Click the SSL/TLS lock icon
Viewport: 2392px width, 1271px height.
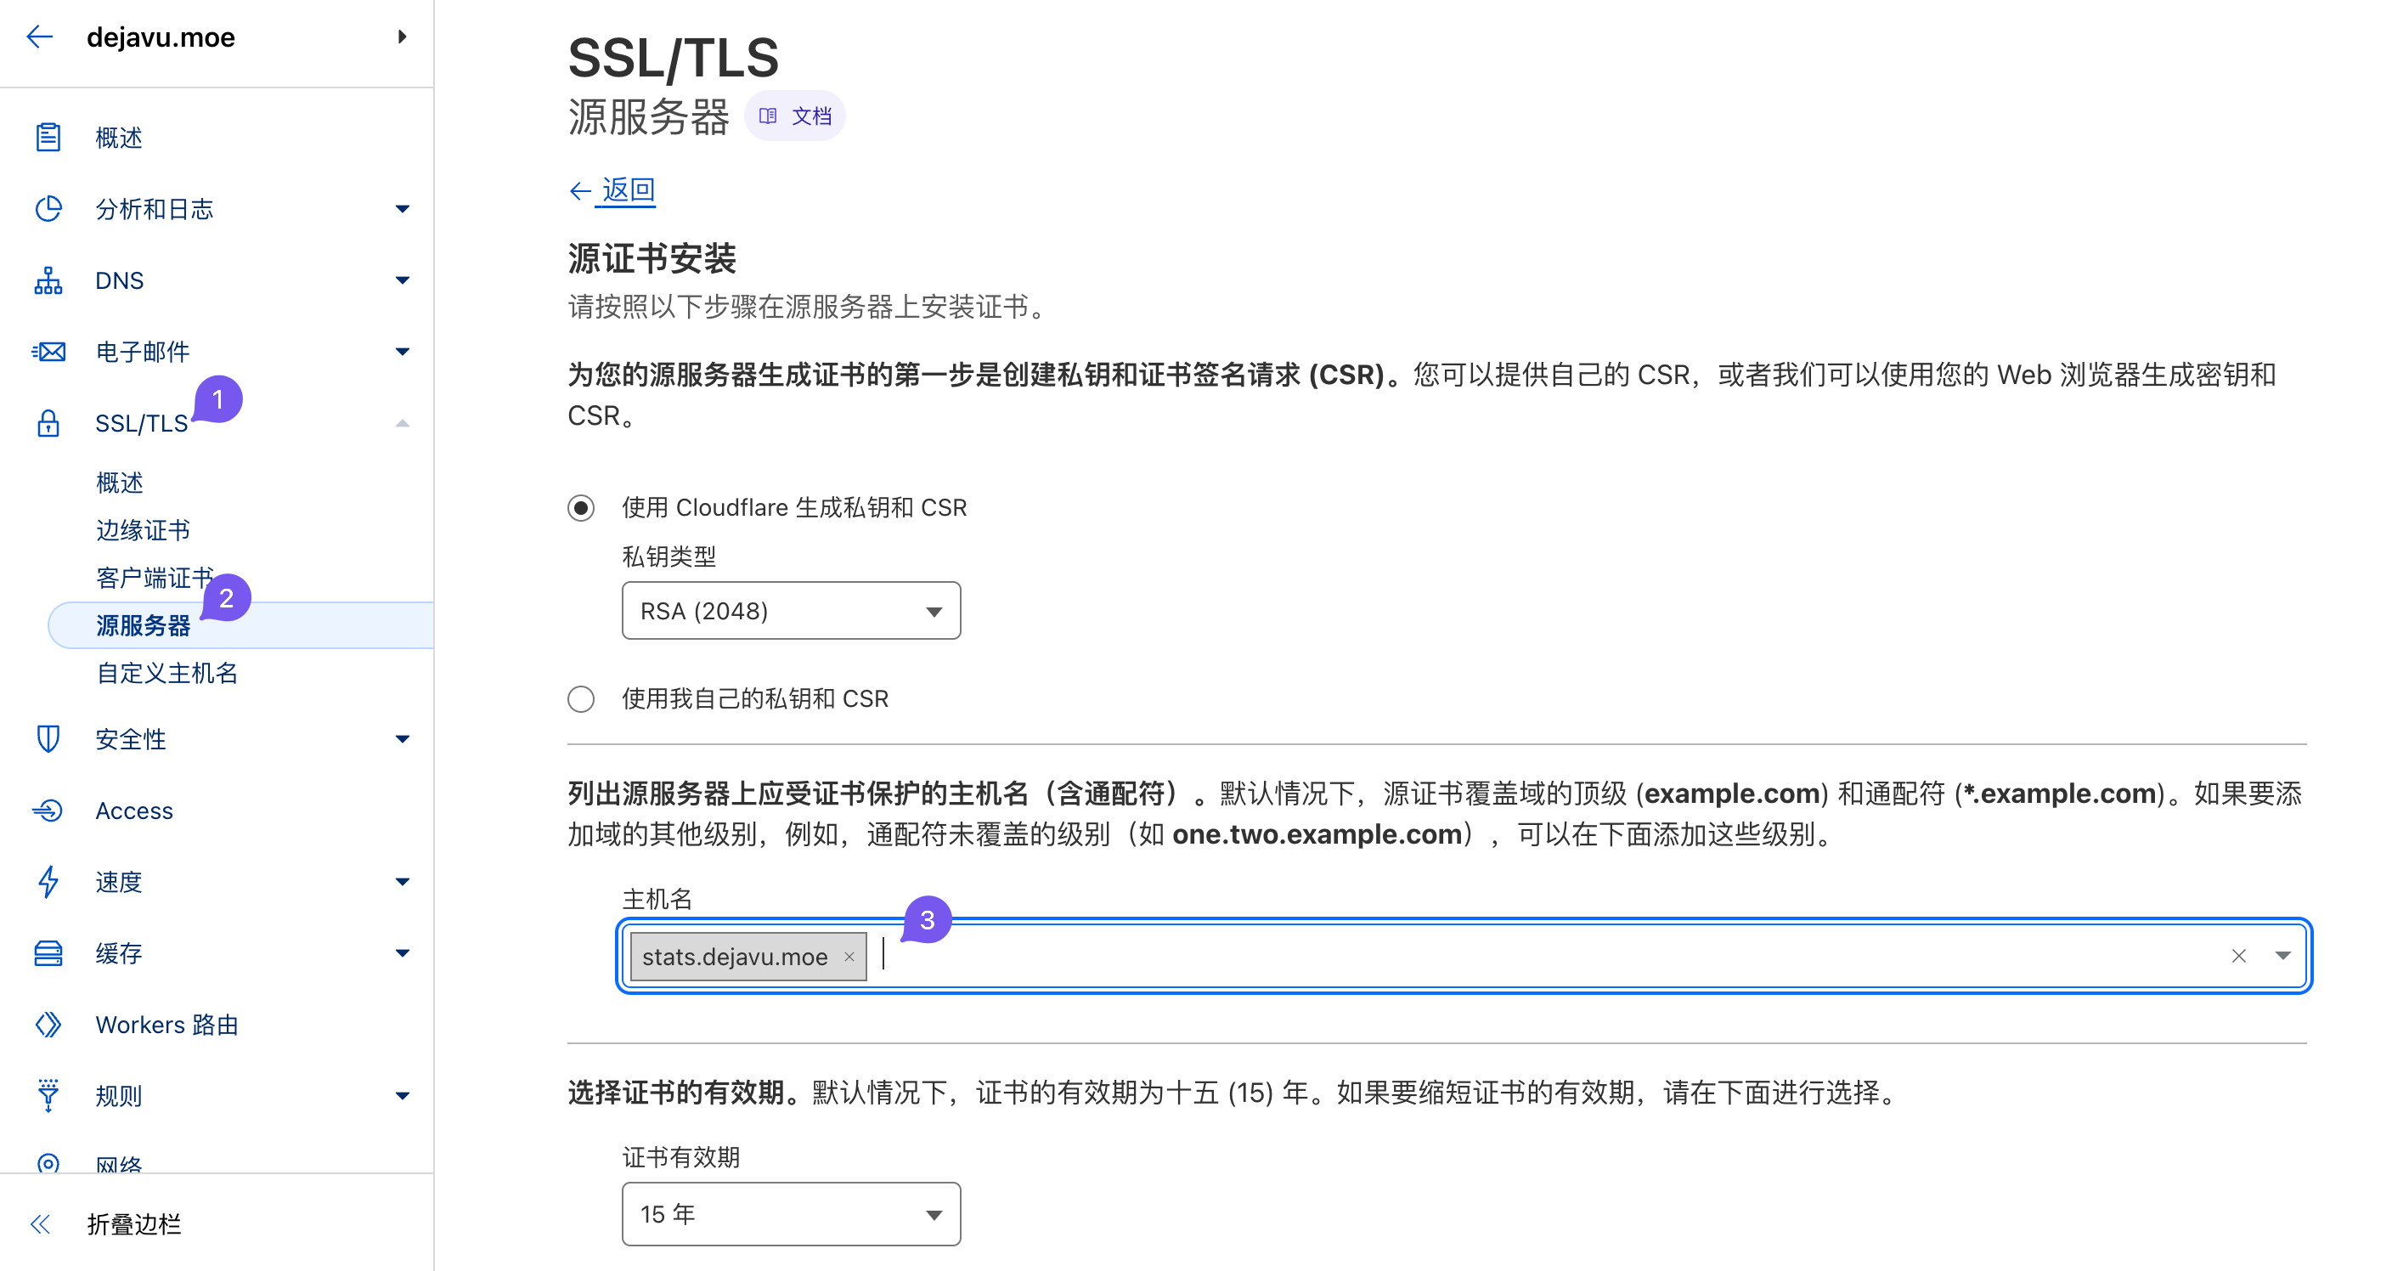[48, 423]
